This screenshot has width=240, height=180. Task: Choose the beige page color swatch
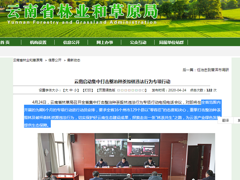pyautogui.click(x=126, y=90)
